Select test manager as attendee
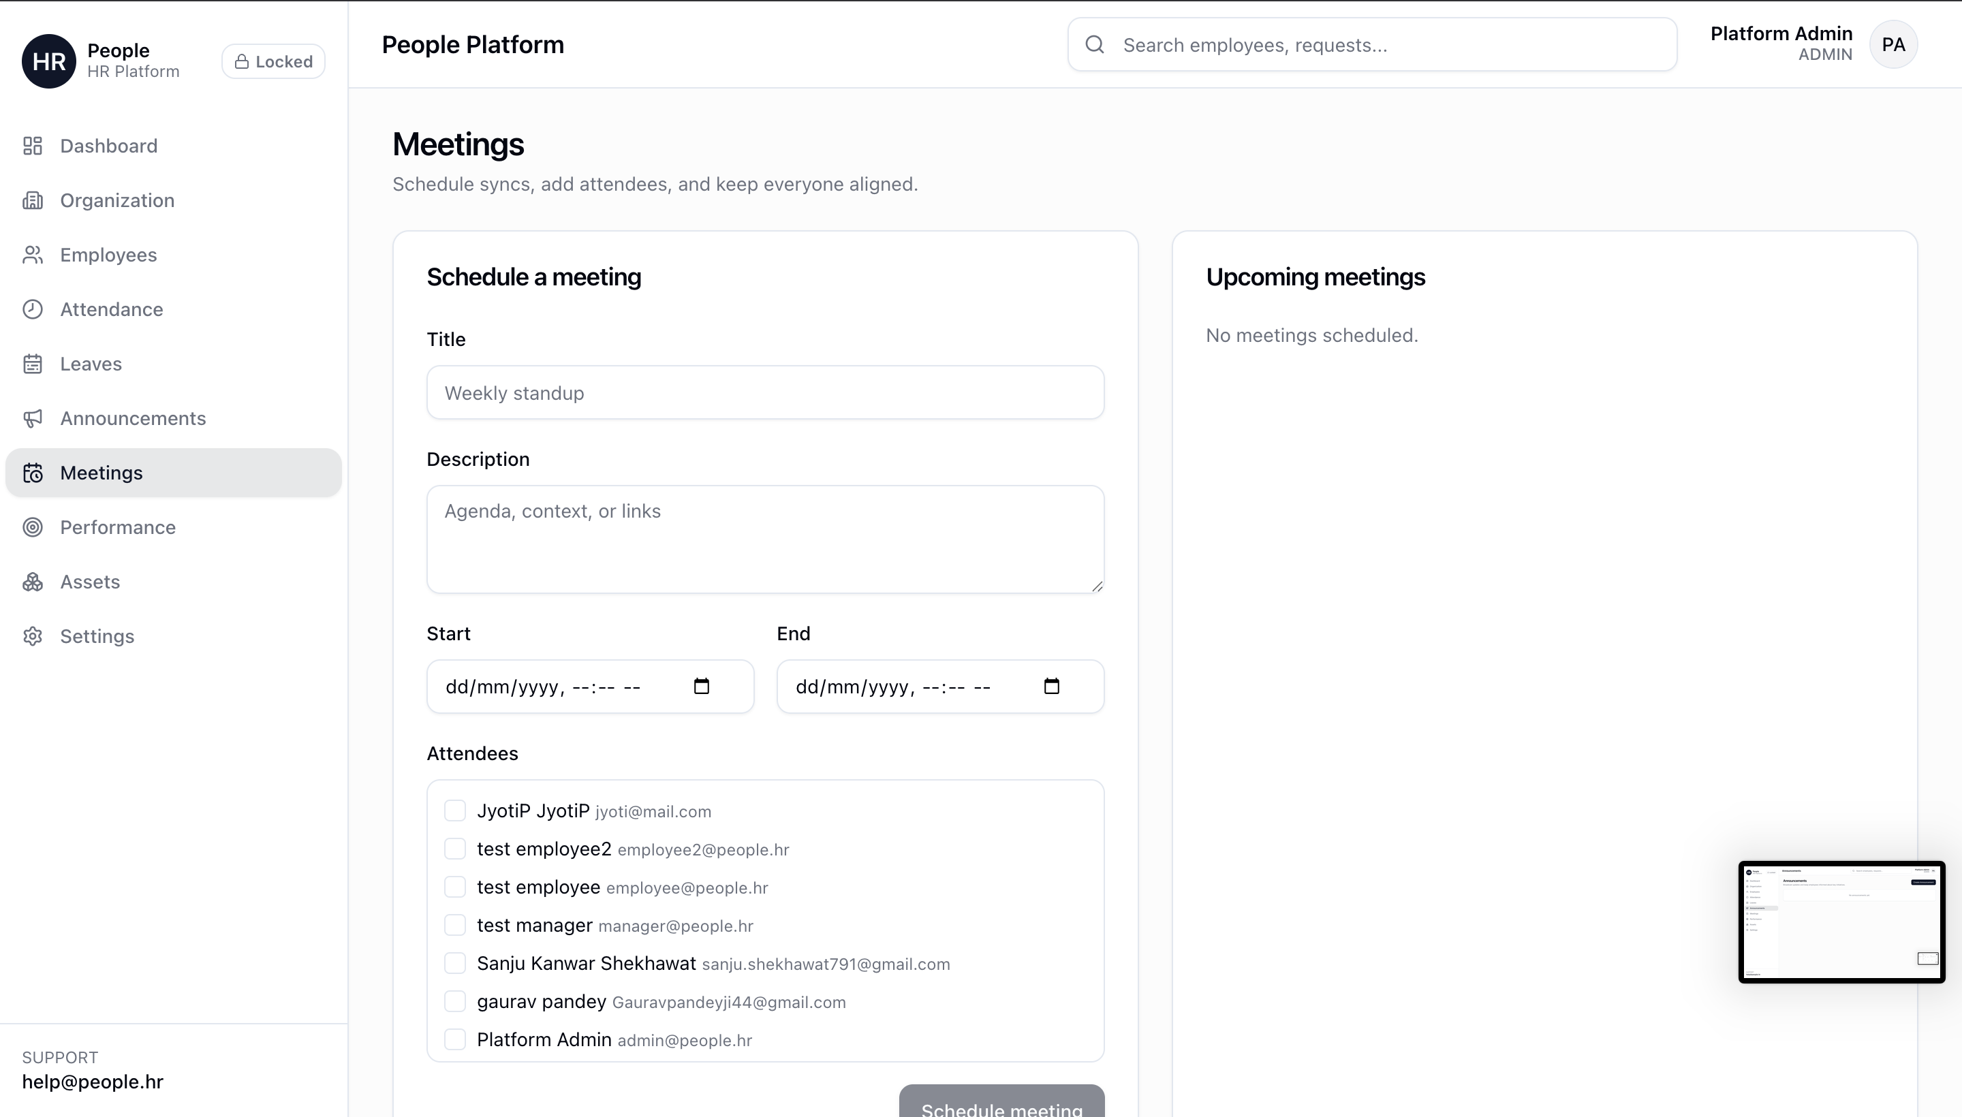 (x=455, y=925)
